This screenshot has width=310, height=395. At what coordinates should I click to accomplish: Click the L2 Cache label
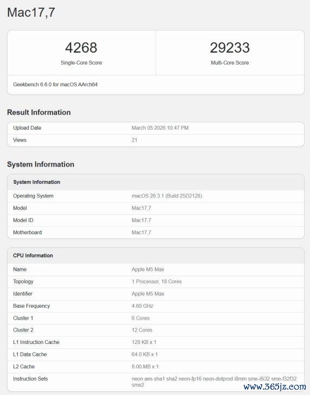coord(24,367)
